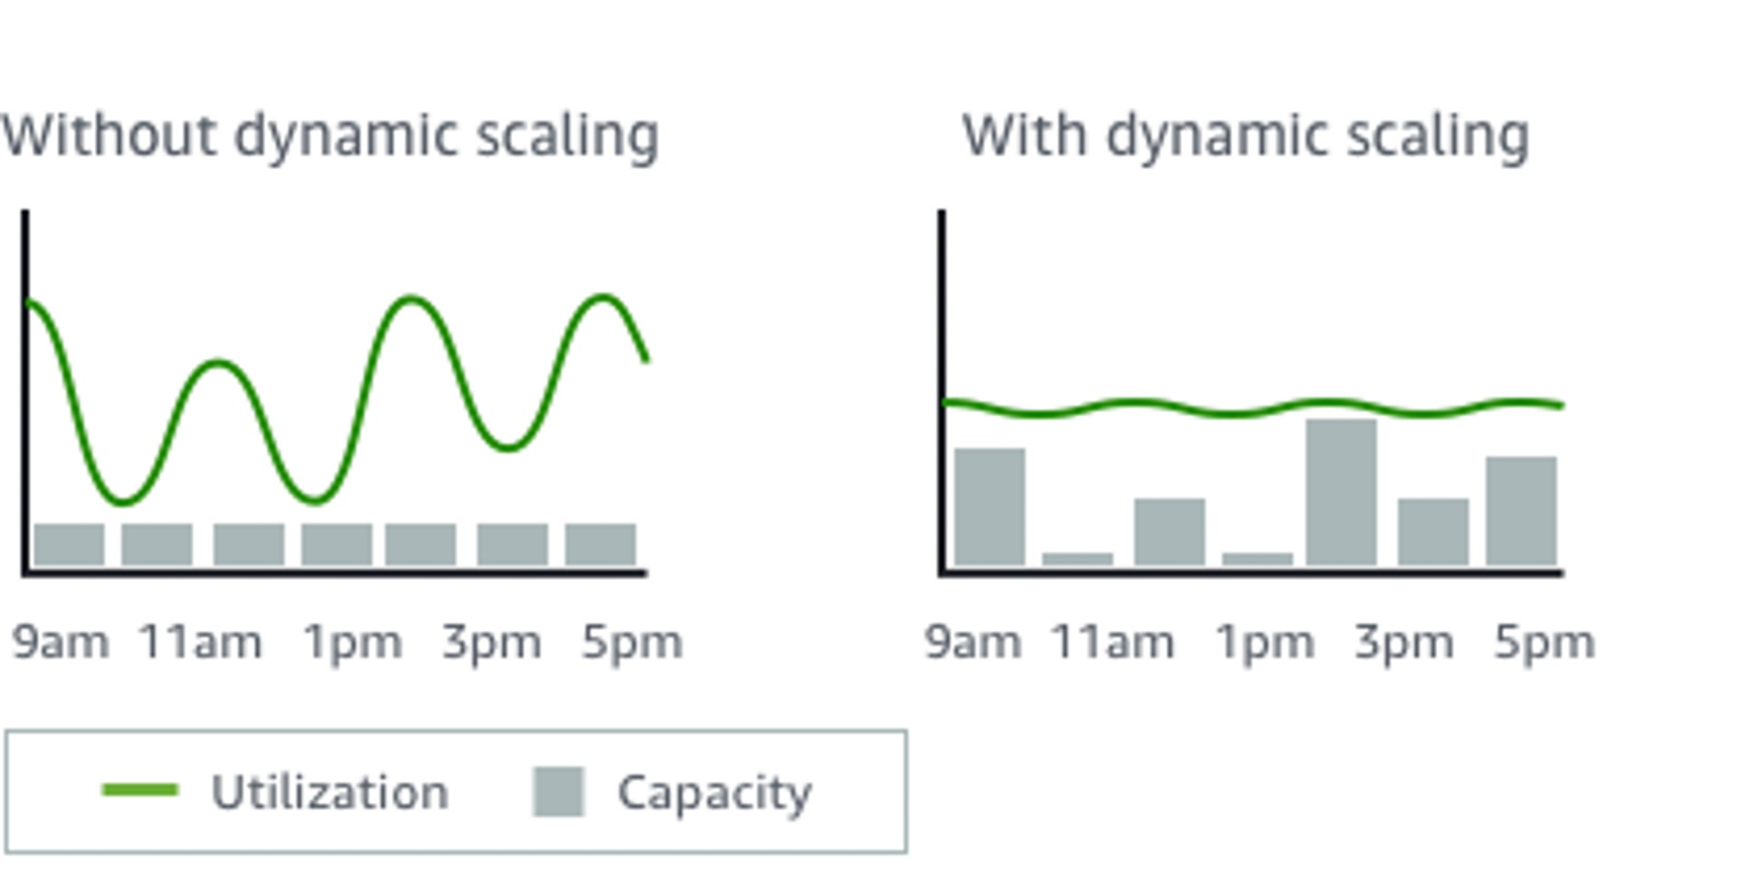Click 9am label under With dynamic scaling chart
Viewport: 1740px width, 875px height.
pos(973,643)
